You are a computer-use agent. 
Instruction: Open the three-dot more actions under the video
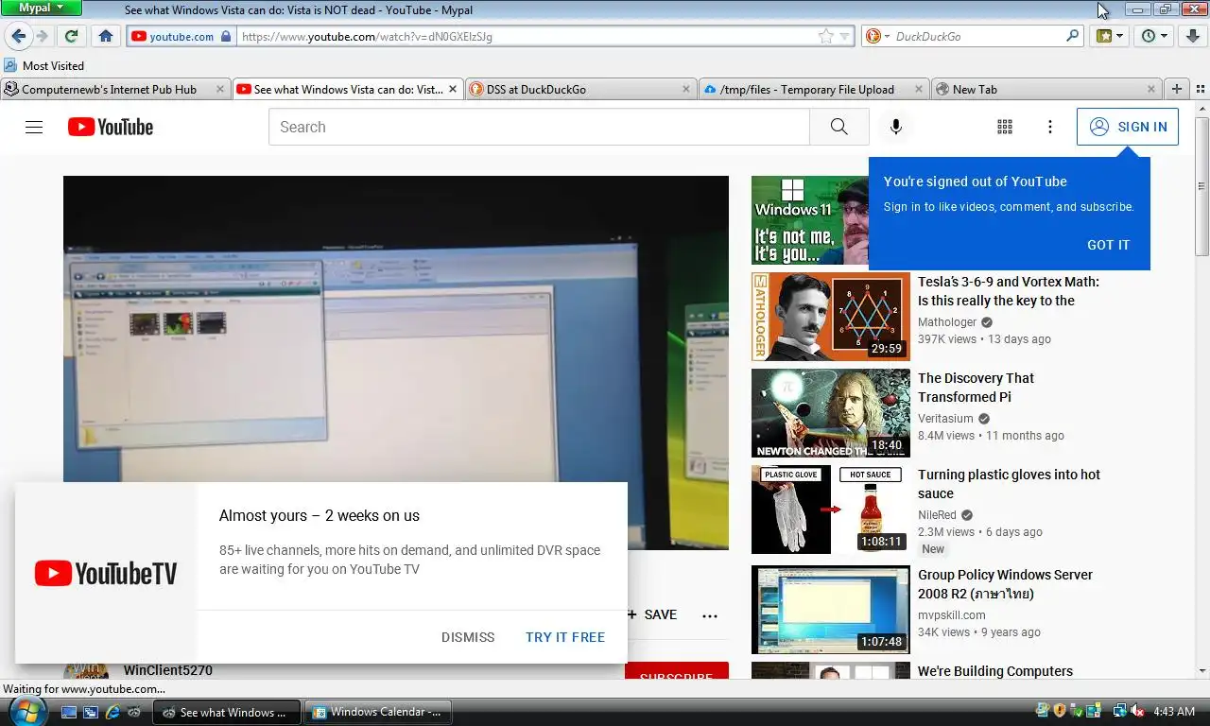[710, 615]
